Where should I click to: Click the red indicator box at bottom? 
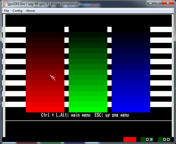(130, 139)
